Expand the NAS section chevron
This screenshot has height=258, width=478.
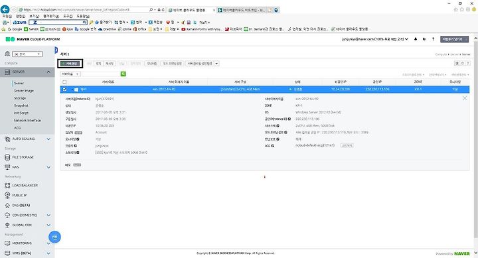coord(48,167)
